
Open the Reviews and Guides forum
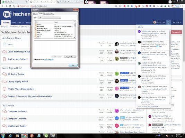(17, 59)
